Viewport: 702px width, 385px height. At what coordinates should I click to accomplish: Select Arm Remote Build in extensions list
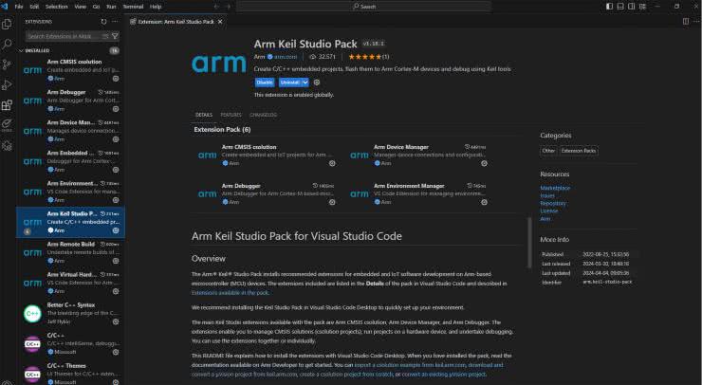(71, 243)
